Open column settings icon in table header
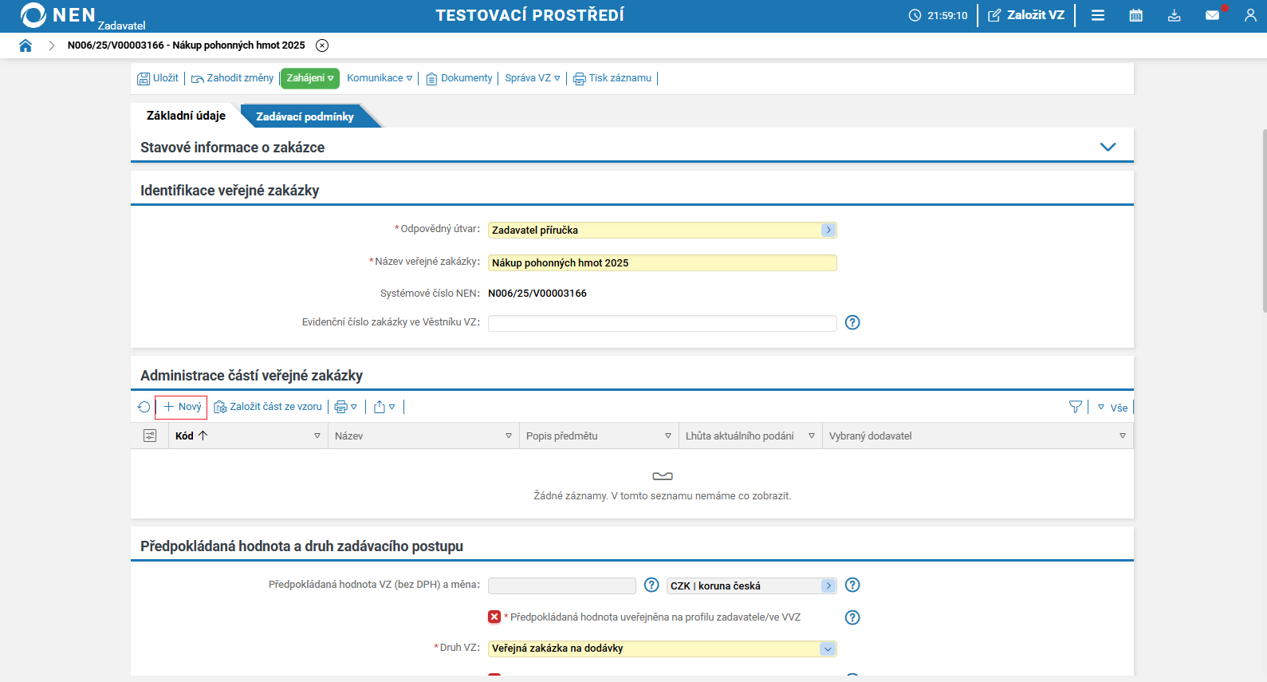This screenshot has height=682, width=1267. click(149, 436)
